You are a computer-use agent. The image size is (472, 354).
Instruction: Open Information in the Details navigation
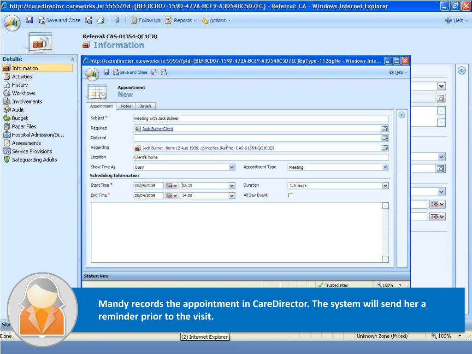click(38, 68)
